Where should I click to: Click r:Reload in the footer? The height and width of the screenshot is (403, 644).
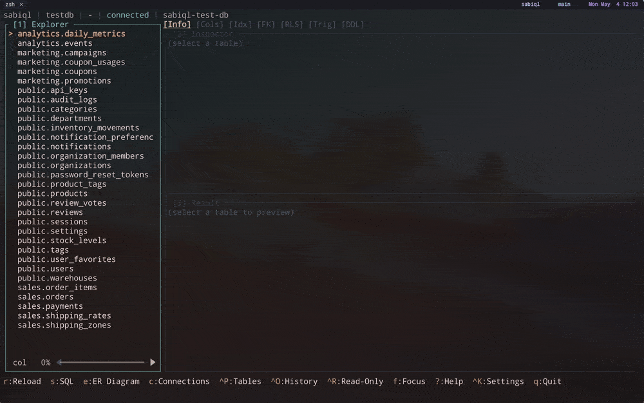22,382
